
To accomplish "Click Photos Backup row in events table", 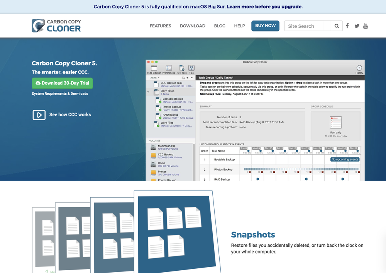I will point(280,170).
